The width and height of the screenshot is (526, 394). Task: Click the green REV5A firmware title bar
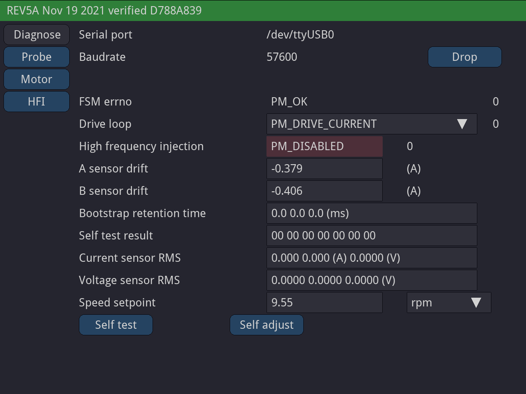pyautogui.click(x=263, y=11)
